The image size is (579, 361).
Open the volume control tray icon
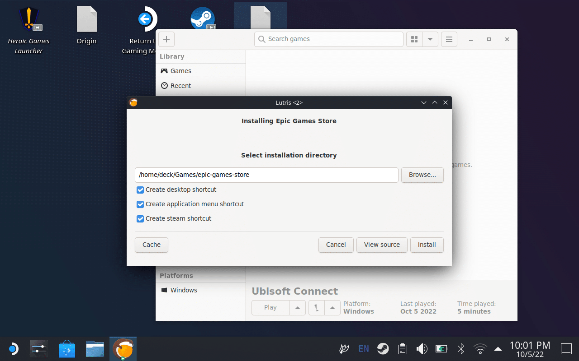click(422, 349)
